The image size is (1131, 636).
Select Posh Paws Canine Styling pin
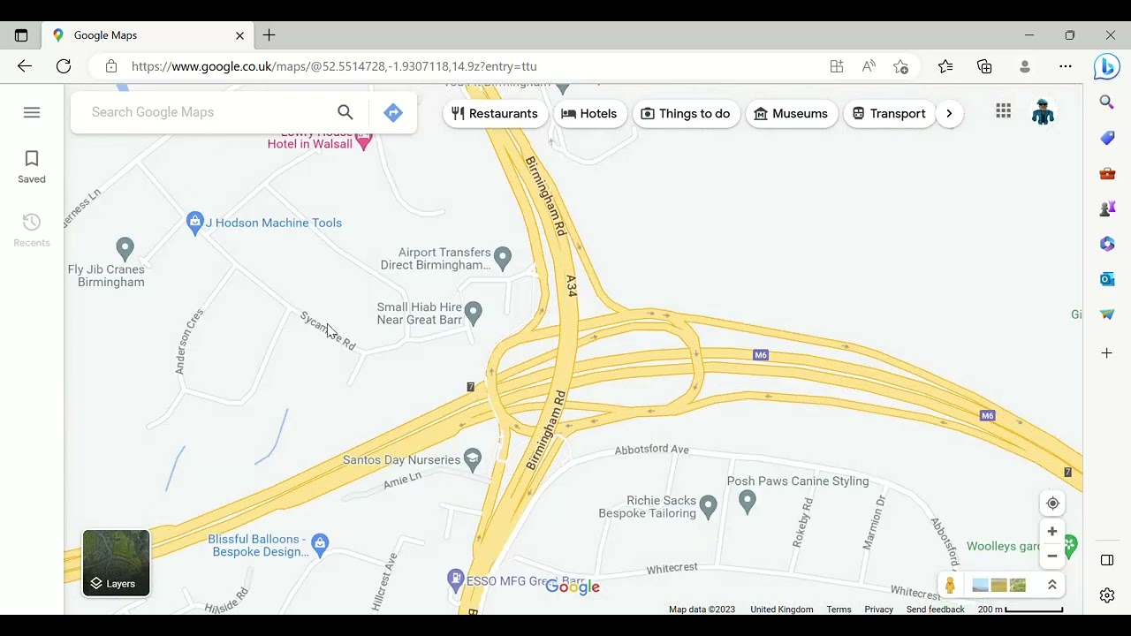click(748, 503)
